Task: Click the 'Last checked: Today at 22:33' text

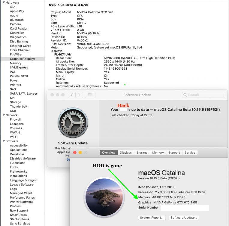Action: coord(131,115)
